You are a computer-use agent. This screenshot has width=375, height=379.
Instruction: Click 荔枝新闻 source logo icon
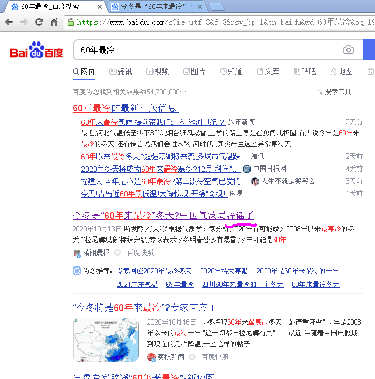[x=151, y=357]
